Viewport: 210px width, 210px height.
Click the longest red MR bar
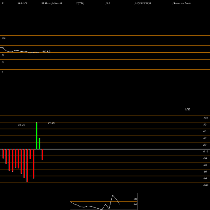[x=27, y=165]
